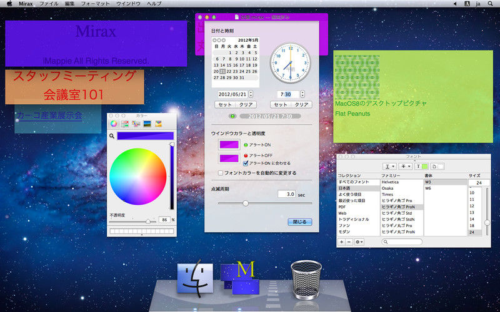The width and height of the screenshot is (500, 312).
Task: Open Finder from the Dock
Action: click(x=195, y=276)
